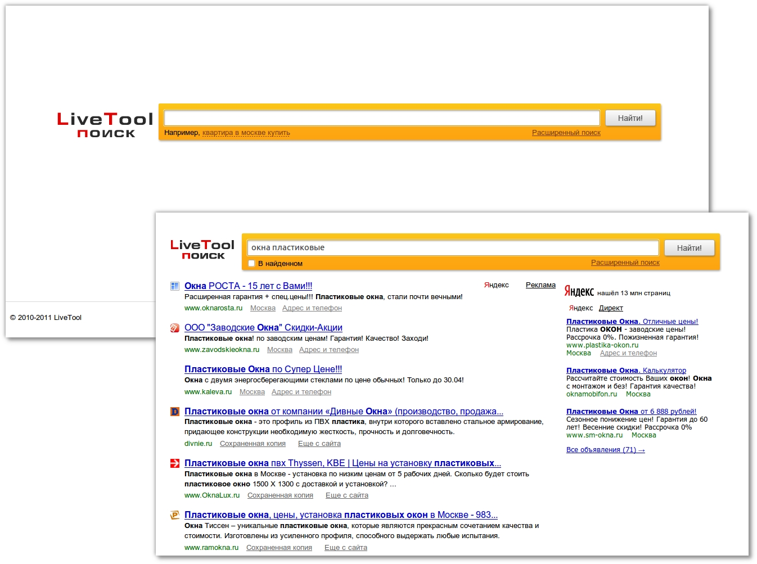Open Расширенный поиск on the home page
This screenshot has width=757, height=564.
[566, 133]
